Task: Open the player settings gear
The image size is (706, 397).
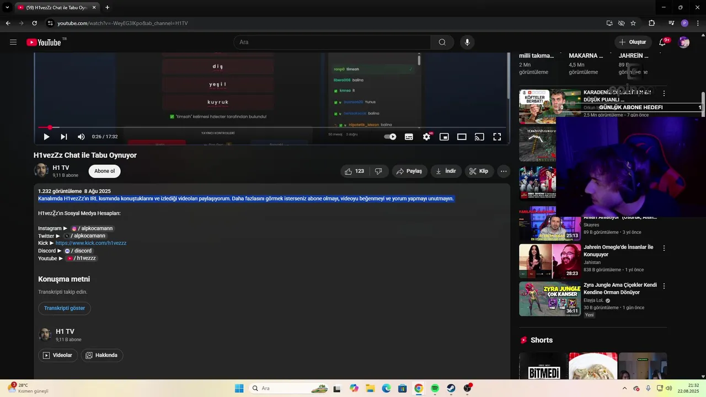Action: (426, 137)
